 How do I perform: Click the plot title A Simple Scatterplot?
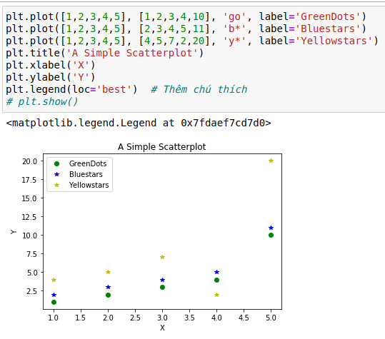tap(162, 147)
